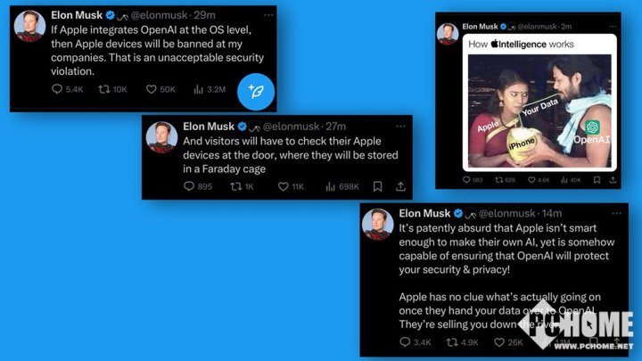Bookmark the Faraday cage tweet

(x=377, y=186)
